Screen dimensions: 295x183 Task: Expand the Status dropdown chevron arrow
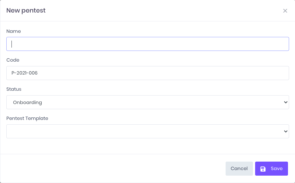tap(286, 102)
